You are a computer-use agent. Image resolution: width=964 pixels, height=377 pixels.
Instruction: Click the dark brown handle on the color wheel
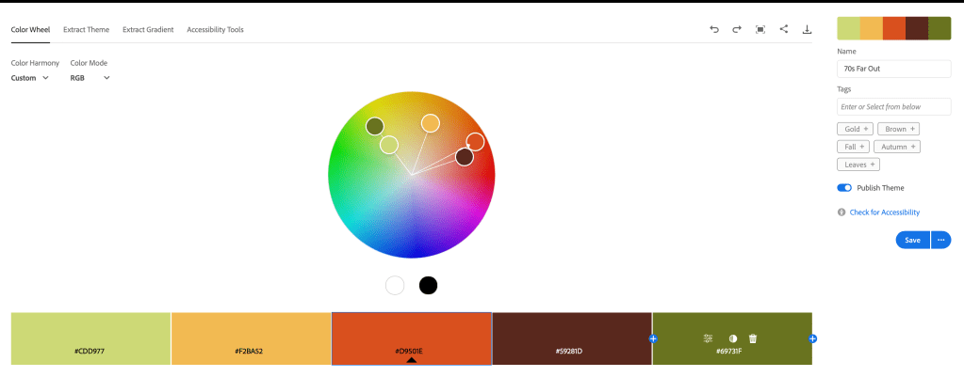tap(465, 157)
